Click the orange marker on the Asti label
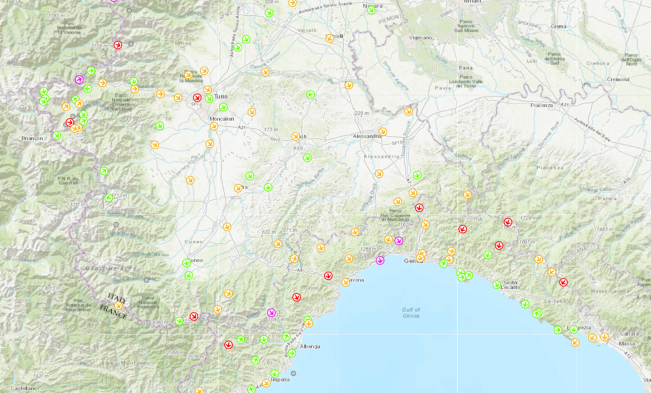The width and height of the screenshot is (651, 393). [x=296, y=136]
